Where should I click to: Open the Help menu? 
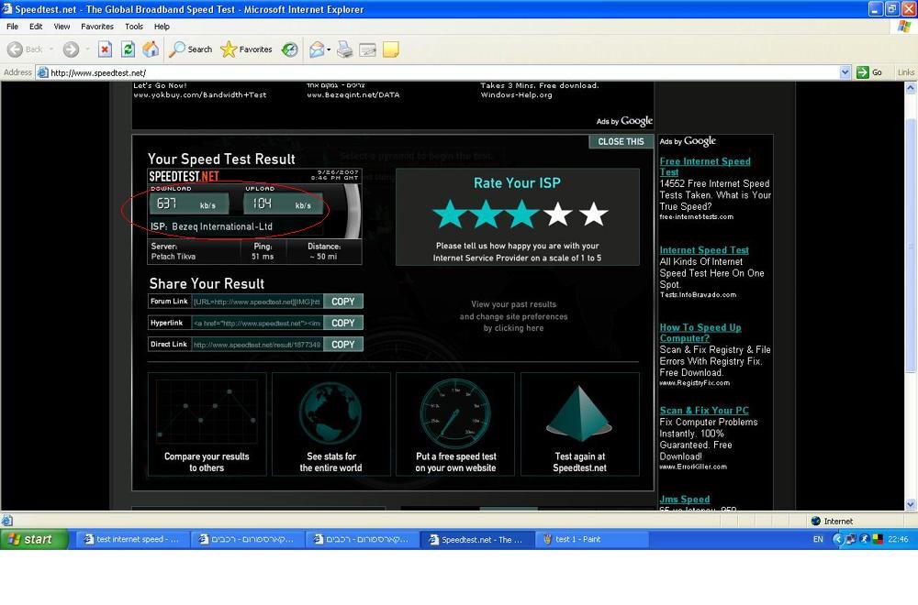tap(162, 27)
